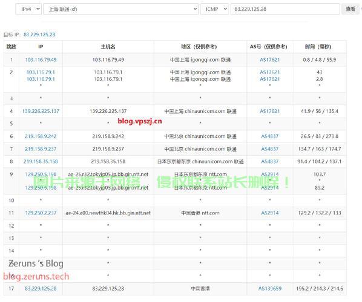Viewport: 362px width, 302px height.
Task: Open second 103.116.79.1 IP link in hop 2
Action: (x=41, y=79)
